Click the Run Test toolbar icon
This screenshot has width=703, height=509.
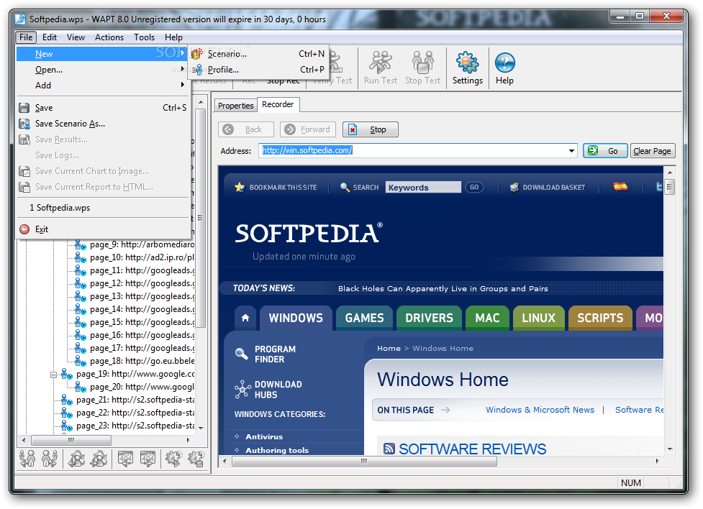point(380,63)
